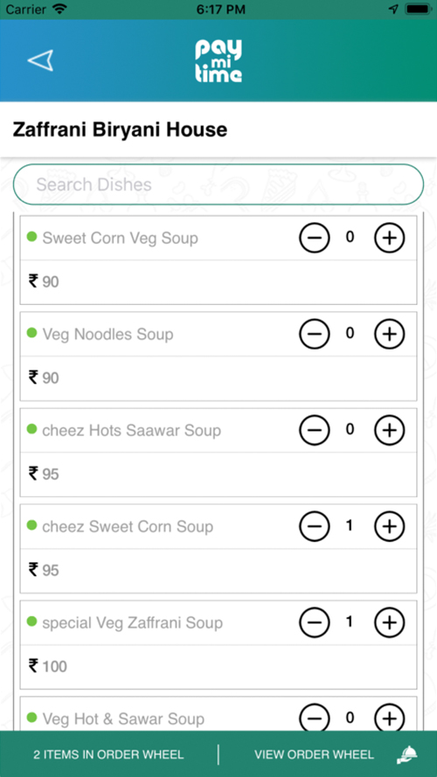This screenshot has height=777, width=437.
Task: Open View Order Wheel
Action: tap(314, 754)
